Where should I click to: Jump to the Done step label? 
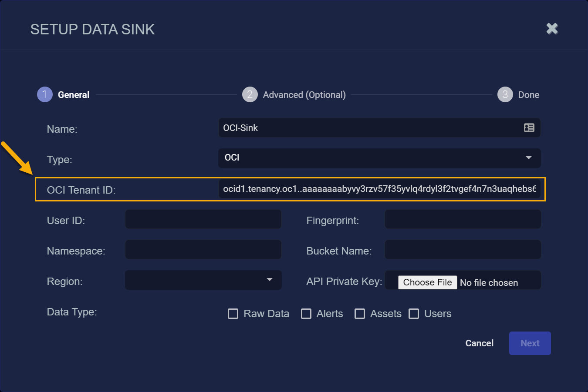[x=529, y=95]
